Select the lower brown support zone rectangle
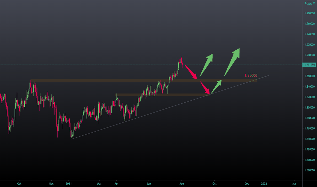317x187 pixels. click(x=162, y=95)
